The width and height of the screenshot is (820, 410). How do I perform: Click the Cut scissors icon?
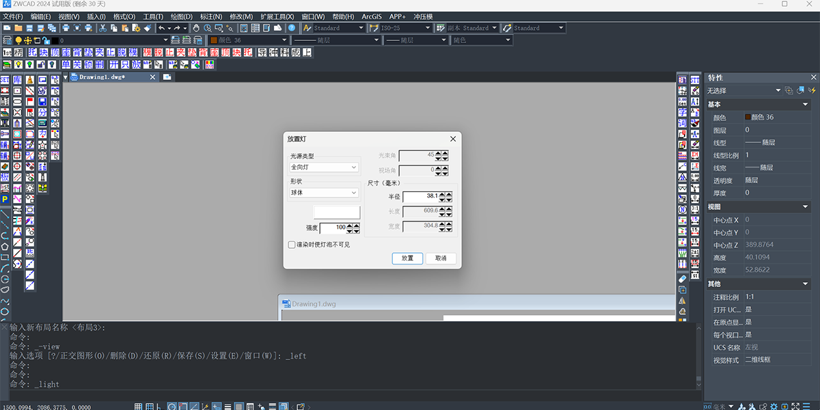point(102,28)
